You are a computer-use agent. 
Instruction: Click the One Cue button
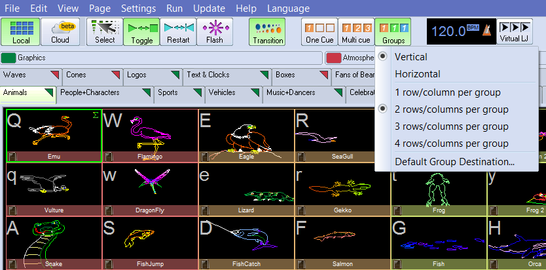coord(320,31)
